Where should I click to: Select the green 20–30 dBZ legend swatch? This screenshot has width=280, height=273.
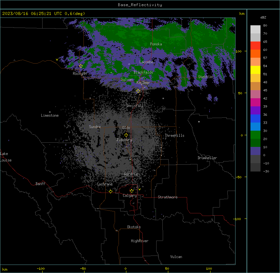point(255,135)
